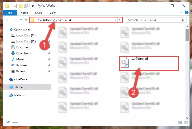The height and width of the screenshot is (129, 192).
Task: Unpin Downloads via its pin icon
Action: 49,53
